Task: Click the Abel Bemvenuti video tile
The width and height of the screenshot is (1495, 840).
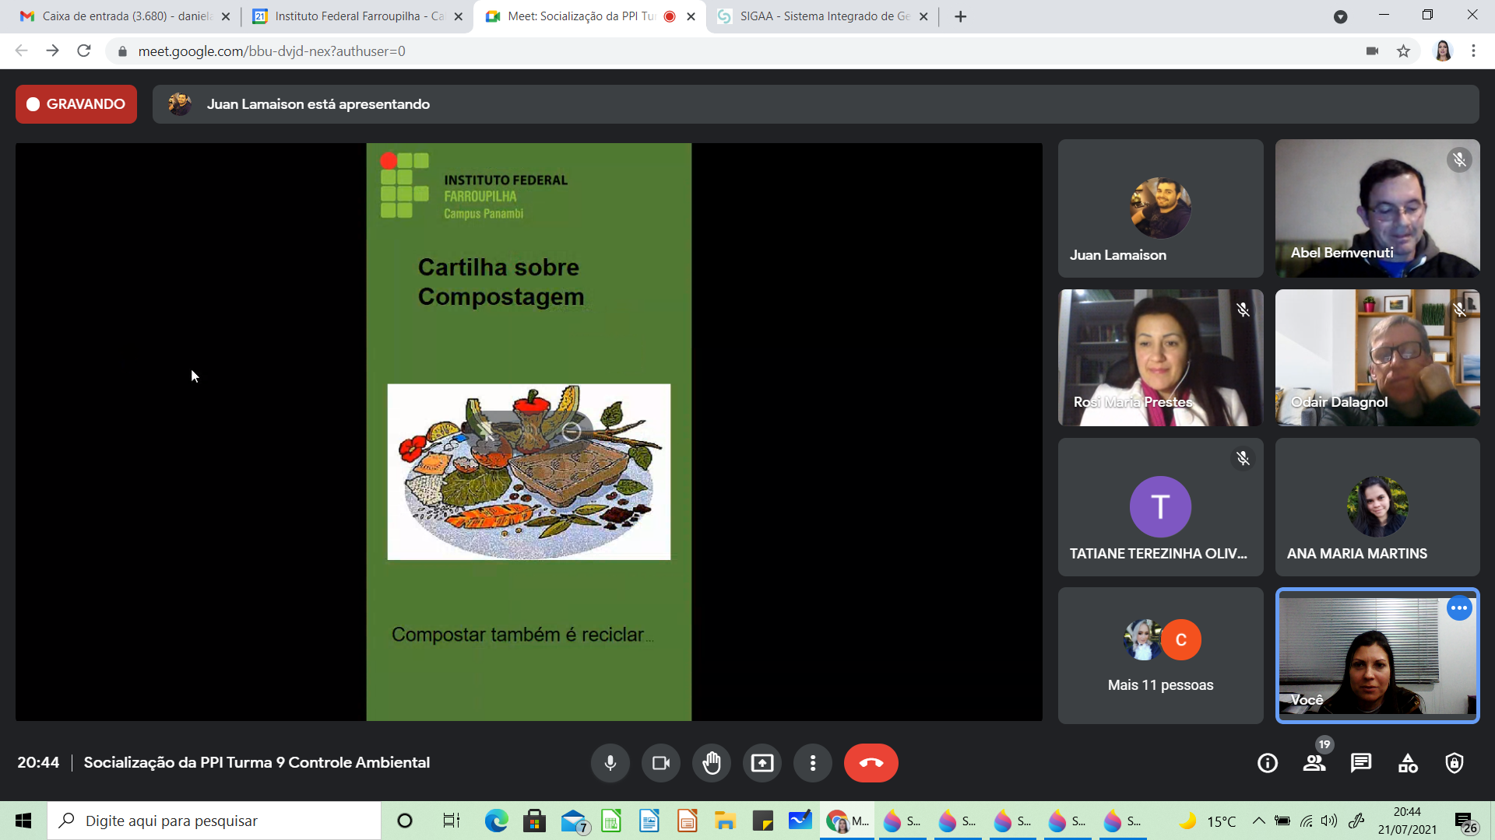Action: coord(1377,208)
